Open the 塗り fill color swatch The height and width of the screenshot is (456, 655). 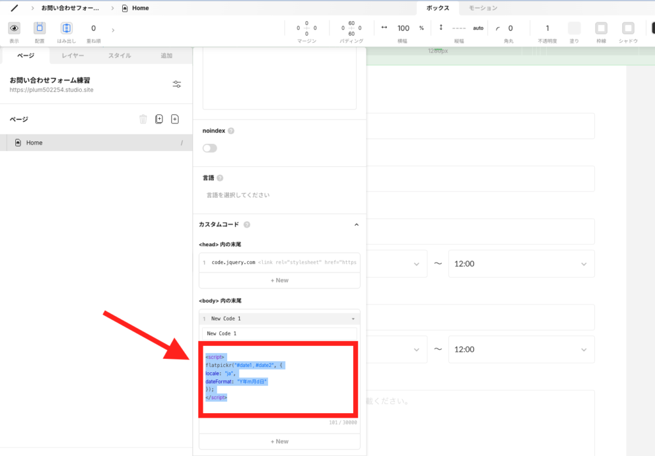click(x=574, y=28)
